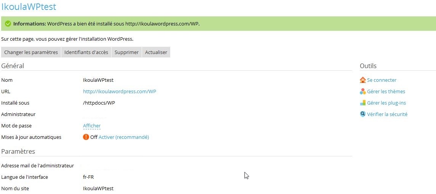Open the Gérer les plug-ins link

[x=386, y=103]
